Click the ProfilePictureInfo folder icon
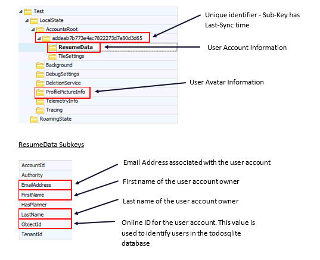Image resolution: width=320 pixels, height=260 pixels. [40, 92]
